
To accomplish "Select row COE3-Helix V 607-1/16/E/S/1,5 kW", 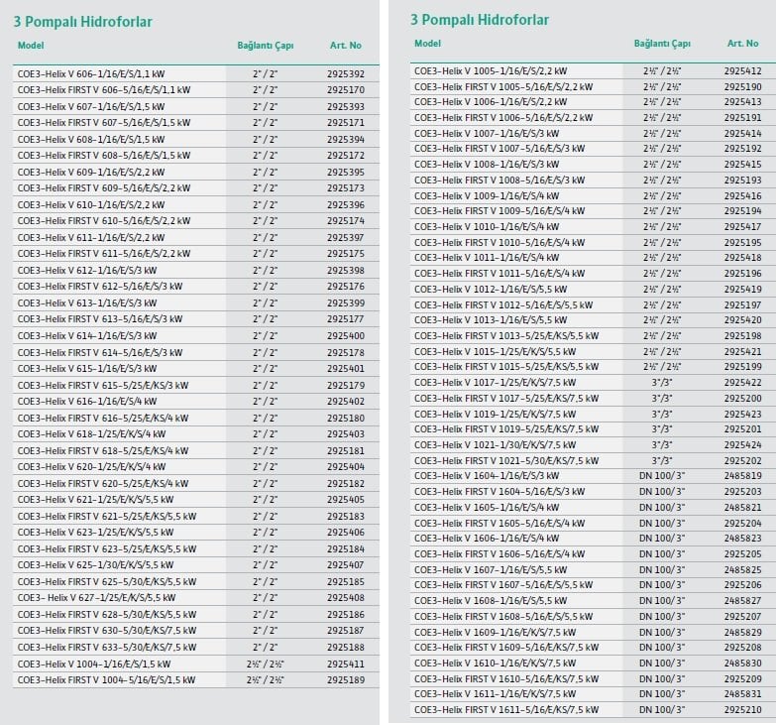I will coord(196,106).
